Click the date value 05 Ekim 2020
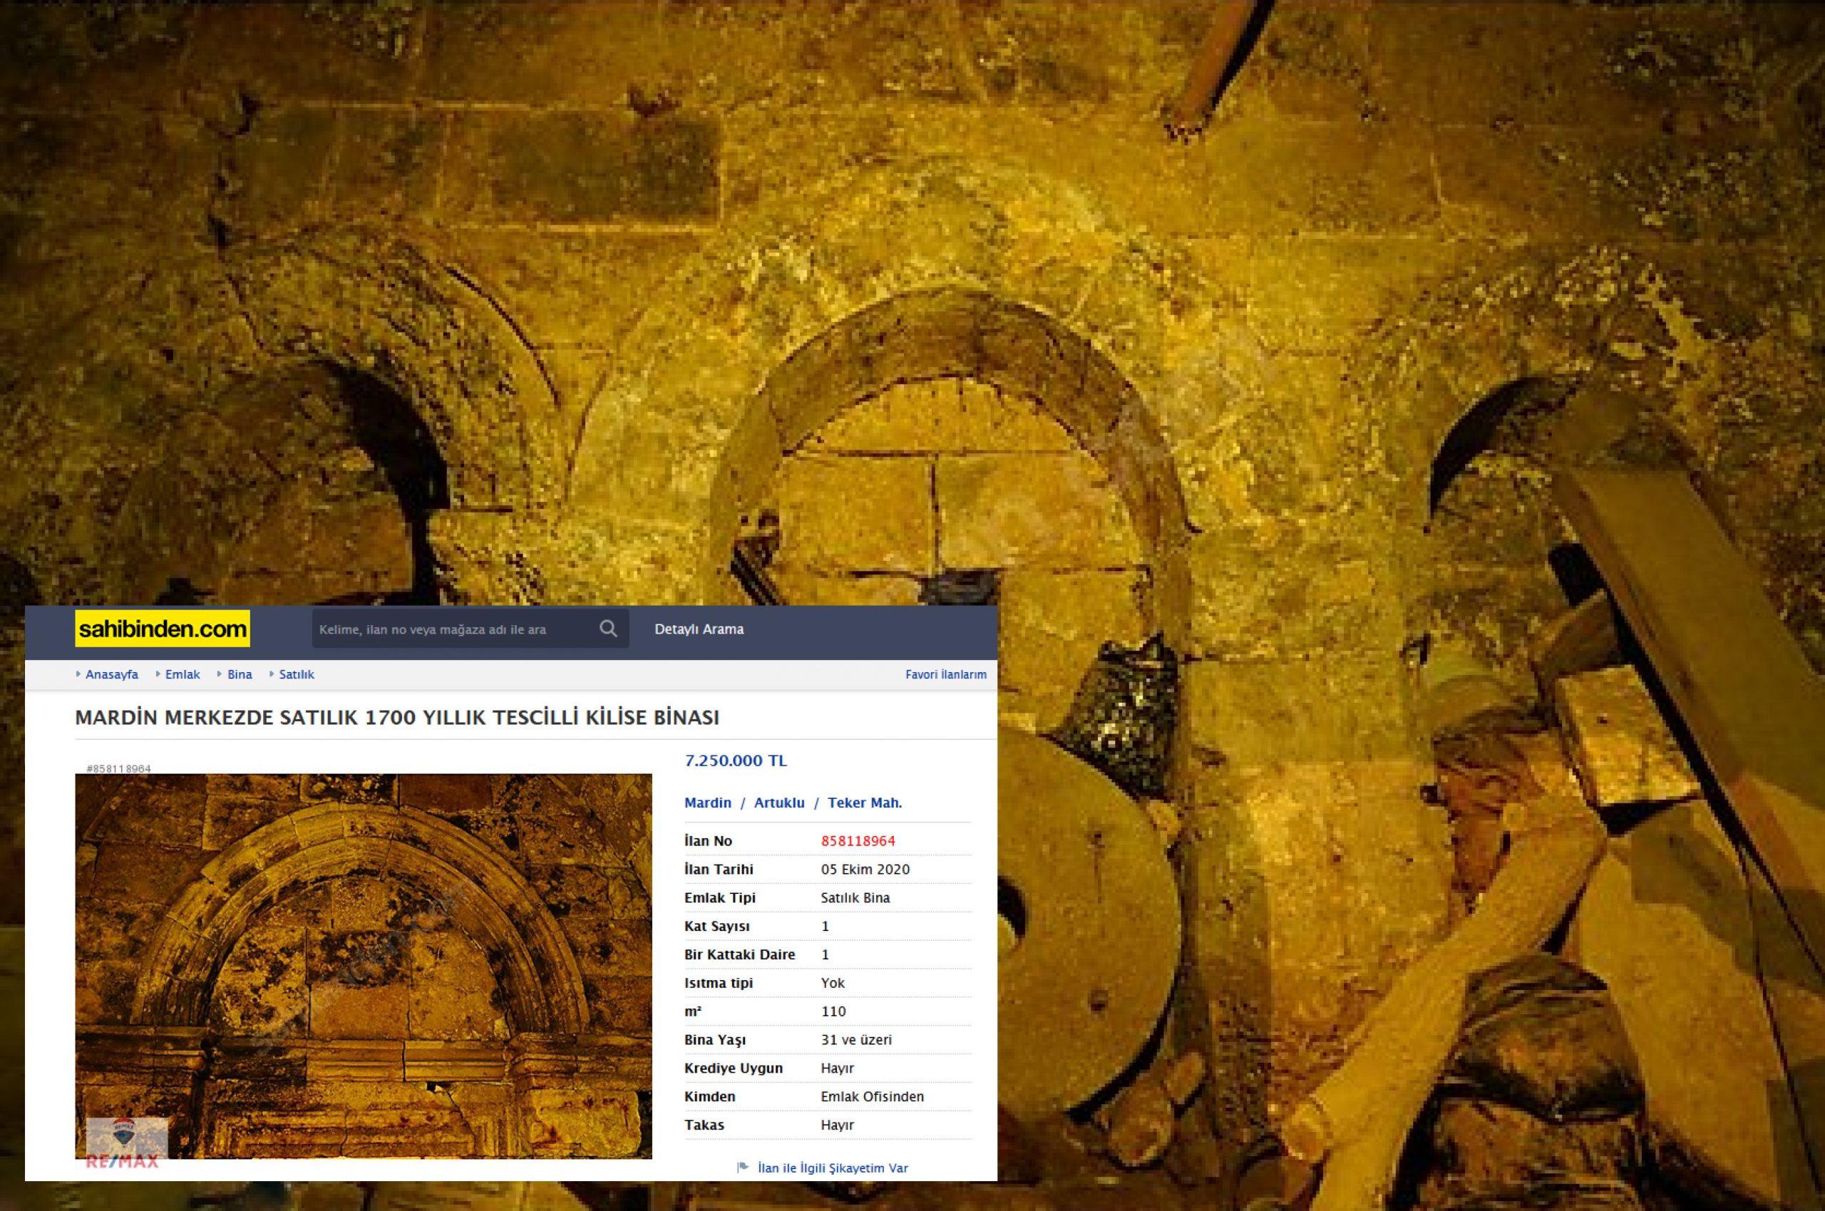This screenshot has height=1211, width=1825. pos(865,870)
